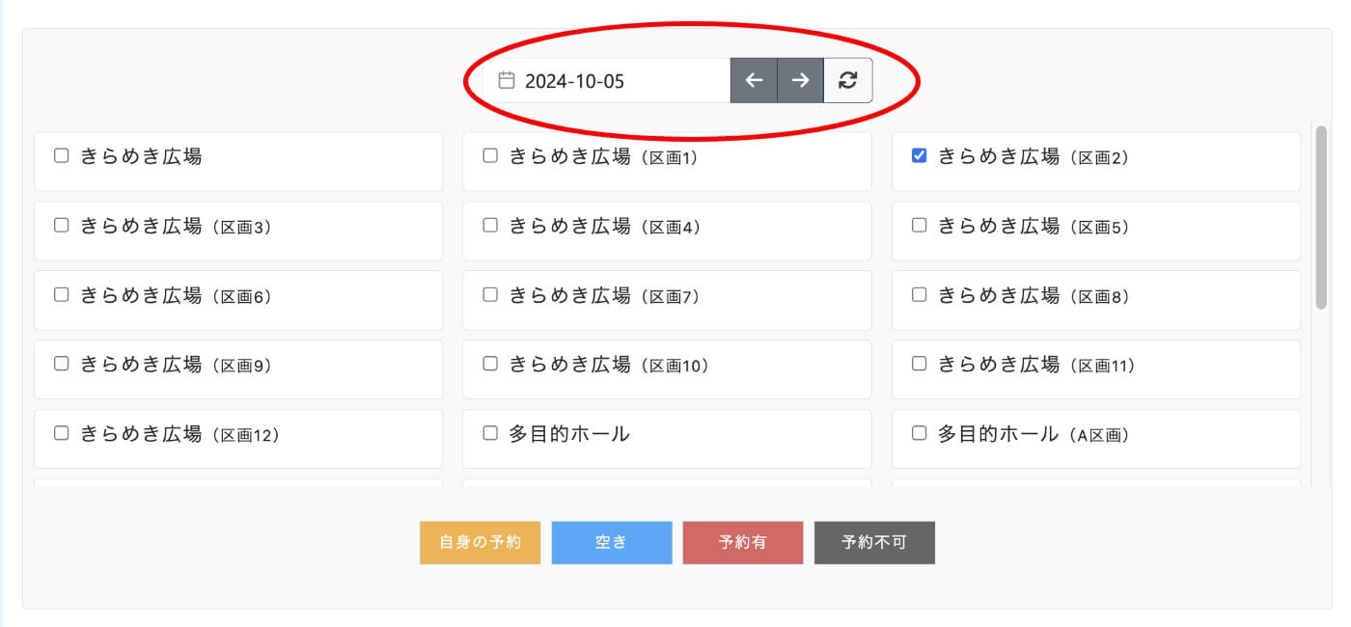Click the red 予約有 legend button
This screenshot has width=1351, height=627.
[743, 542]
